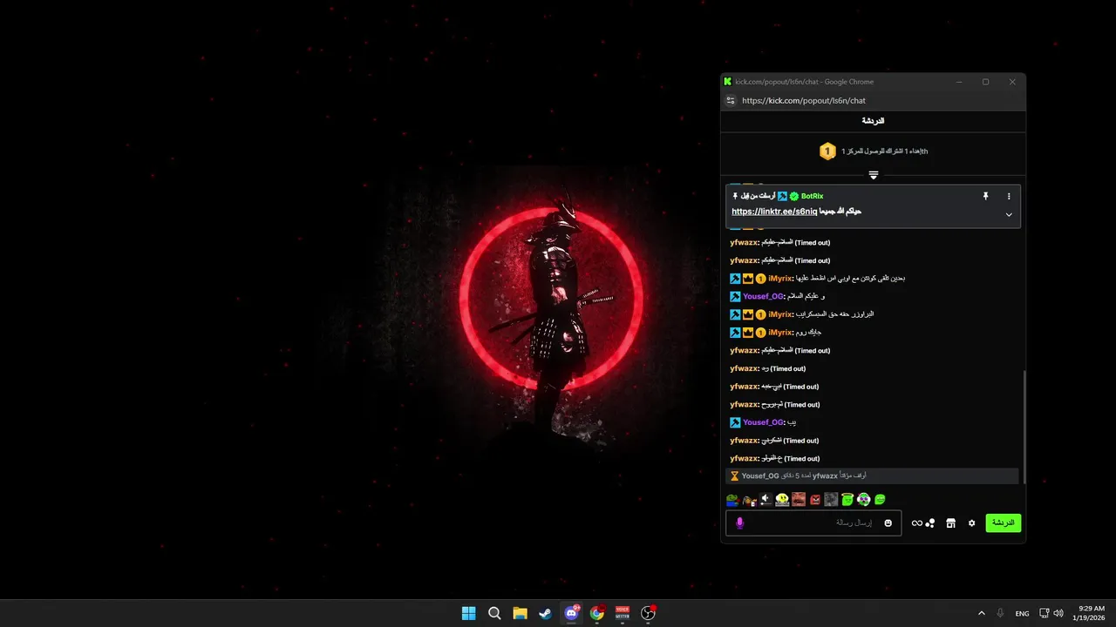The height and width of the screenshot is (627, 1116).
Task: Insert the gray photo emote
Action: (x=831, y=500)
